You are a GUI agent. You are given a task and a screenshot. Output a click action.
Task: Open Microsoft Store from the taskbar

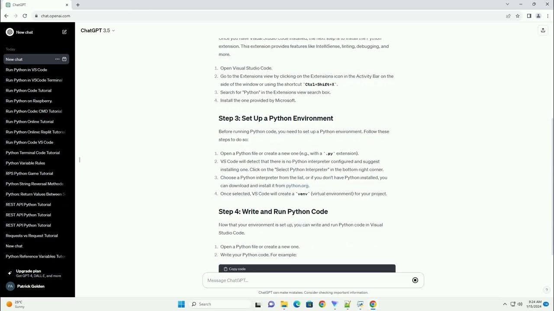(309, 304)
